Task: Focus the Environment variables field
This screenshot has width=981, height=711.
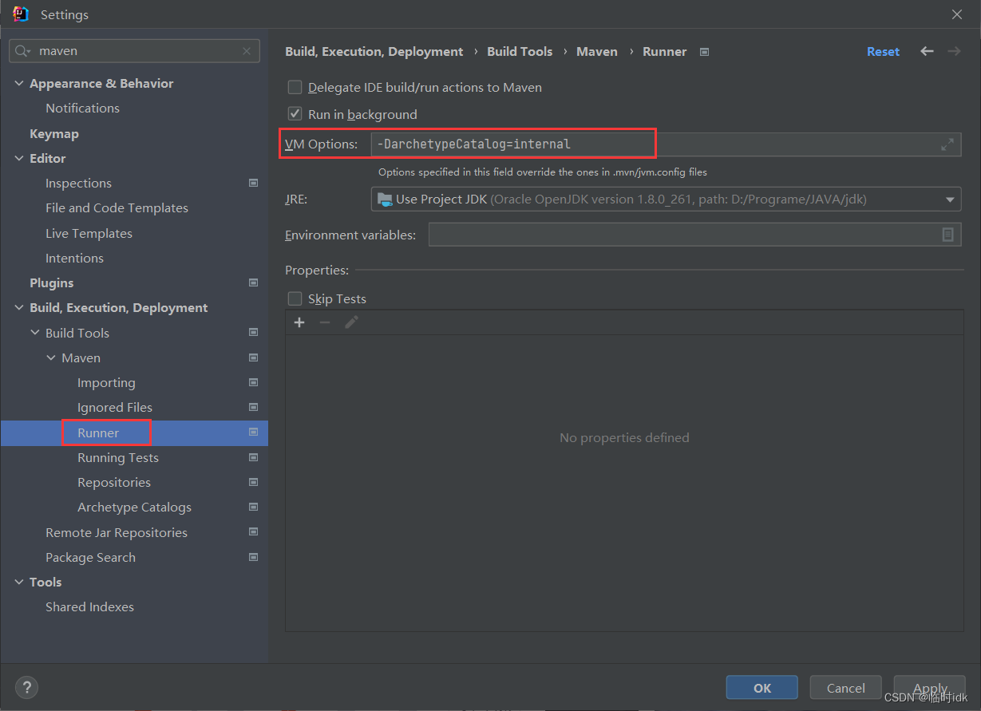Action: pos(694,235)
